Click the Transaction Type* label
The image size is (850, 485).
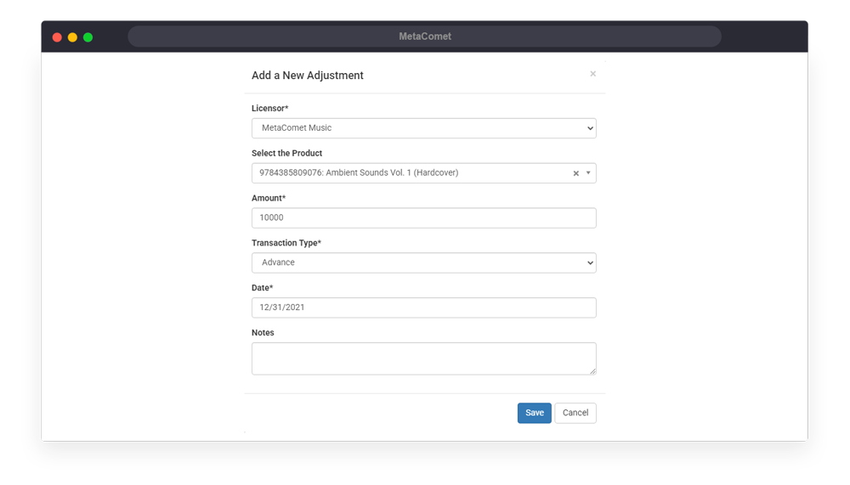point(286,243)
